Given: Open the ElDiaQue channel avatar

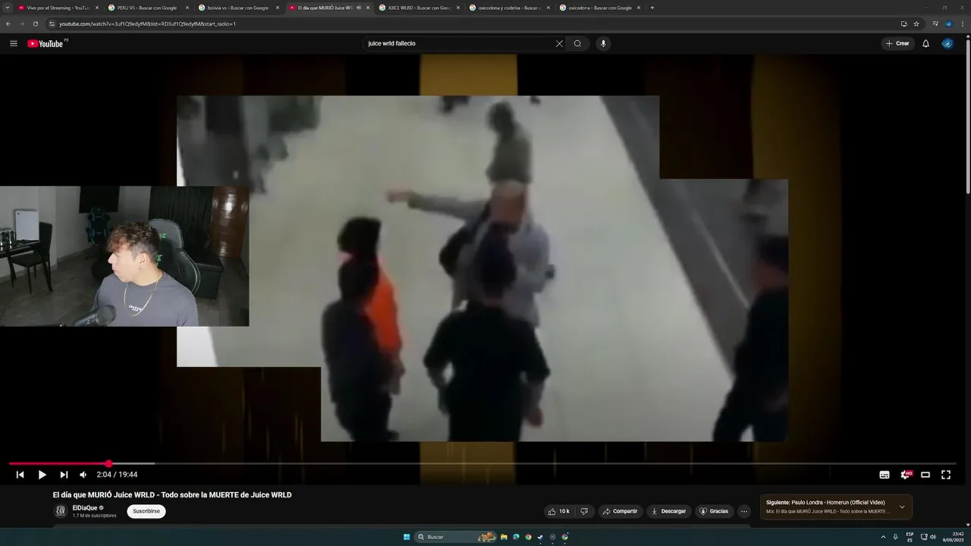Looking at the screenshot, I should coord(61,511).
